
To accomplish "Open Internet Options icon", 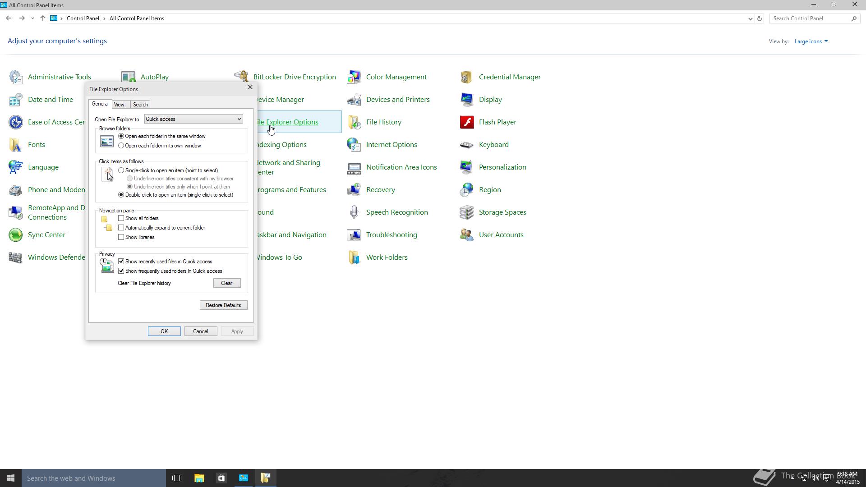I will coord(354,145).
